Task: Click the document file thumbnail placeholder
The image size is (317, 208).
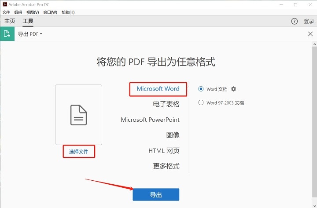Action: 79,115
